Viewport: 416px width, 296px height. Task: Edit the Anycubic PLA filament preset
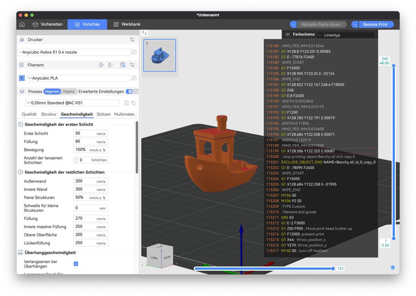[x=134, y=78]
